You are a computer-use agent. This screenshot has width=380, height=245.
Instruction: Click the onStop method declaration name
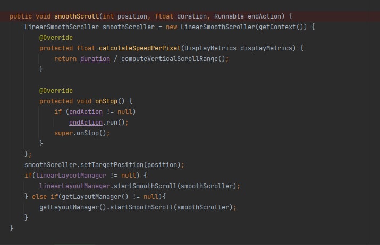tap(106, 101)
